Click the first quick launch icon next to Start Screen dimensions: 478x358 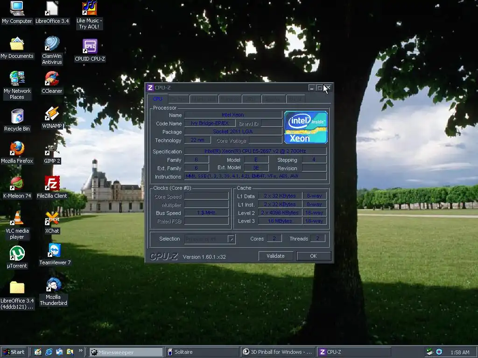point(38,352)
